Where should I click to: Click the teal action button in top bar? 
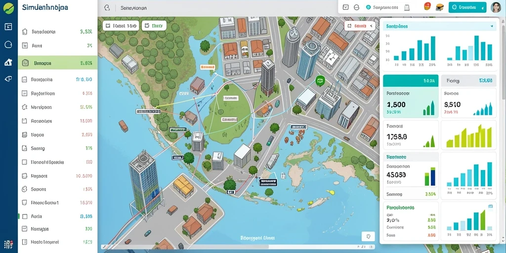(467, 7)
